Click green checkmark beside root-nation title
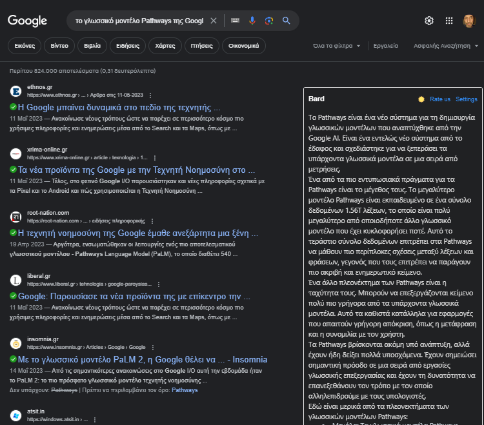Viewport: 484px width, 425px height. [14, 232]
